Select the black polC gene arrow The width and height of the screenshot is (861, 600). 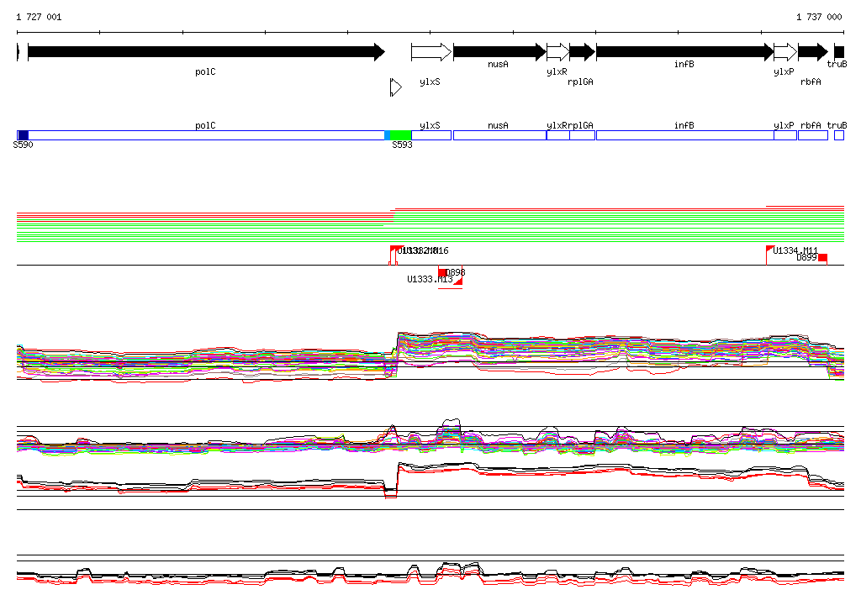pyautogui.click(x=207, y=52)
